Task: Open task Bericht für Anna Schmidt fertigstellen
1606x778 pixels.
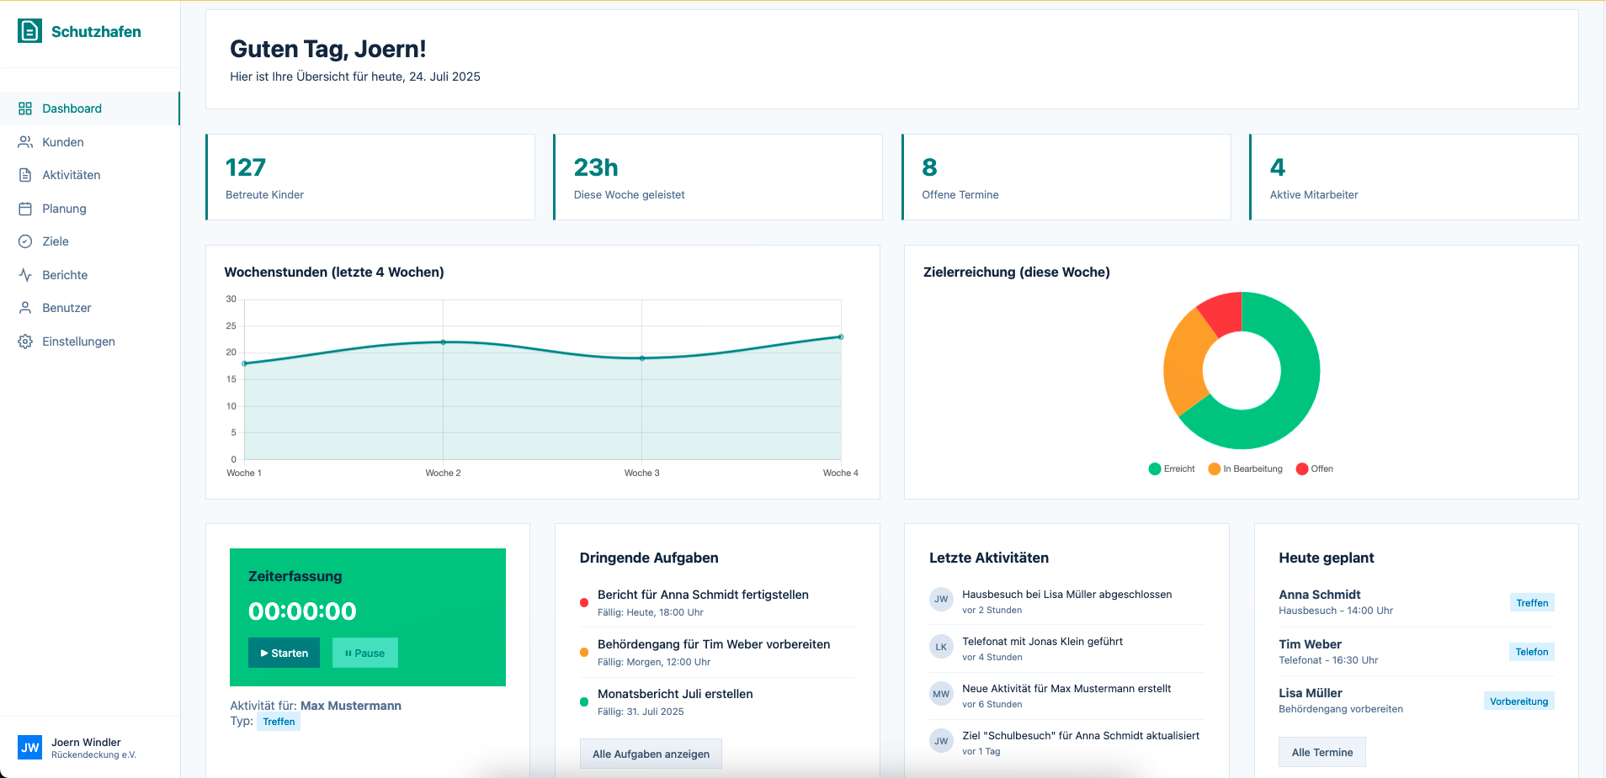Action: [703, 595]
